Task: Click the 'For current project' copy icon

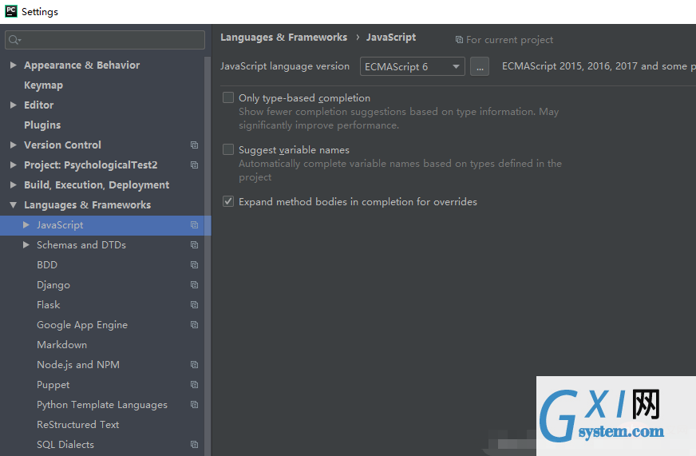Action: pos(459,40)
